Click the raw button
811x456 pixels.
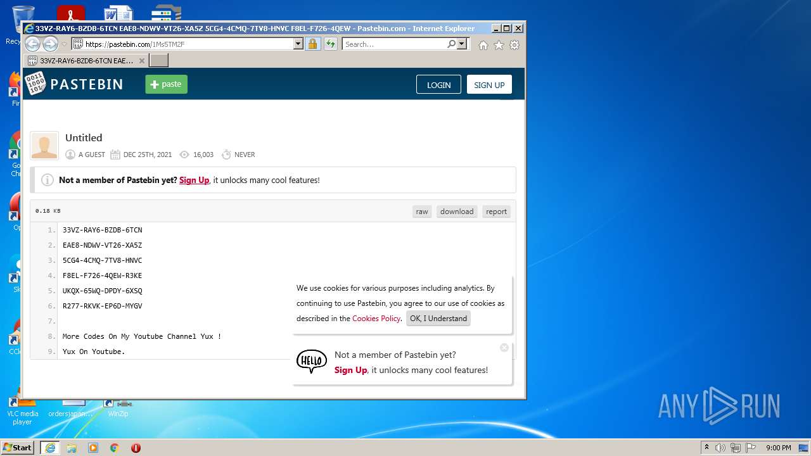(x=422, y=212)
